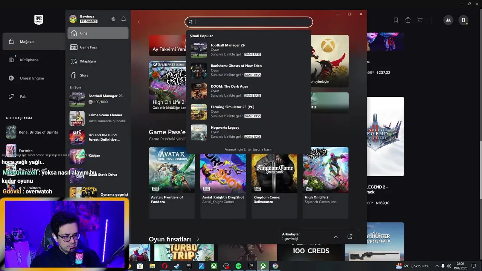
Task: Open Mağaza in the Epic Games sidebar
Action: [x=34, y=41]
